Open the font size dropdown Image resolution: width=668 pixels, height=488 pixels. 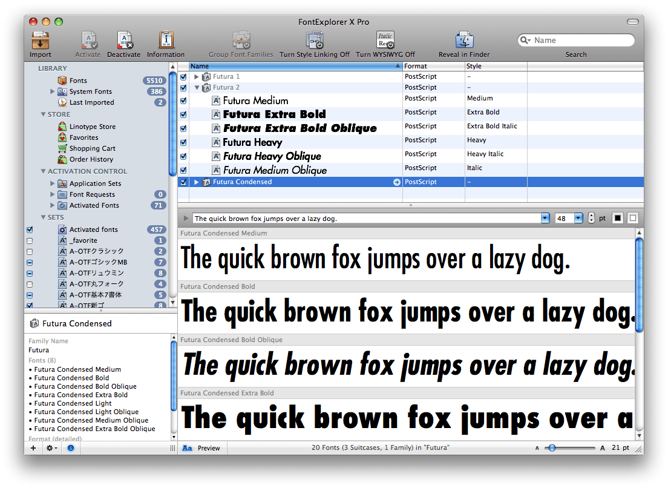[x=578, y=218]
